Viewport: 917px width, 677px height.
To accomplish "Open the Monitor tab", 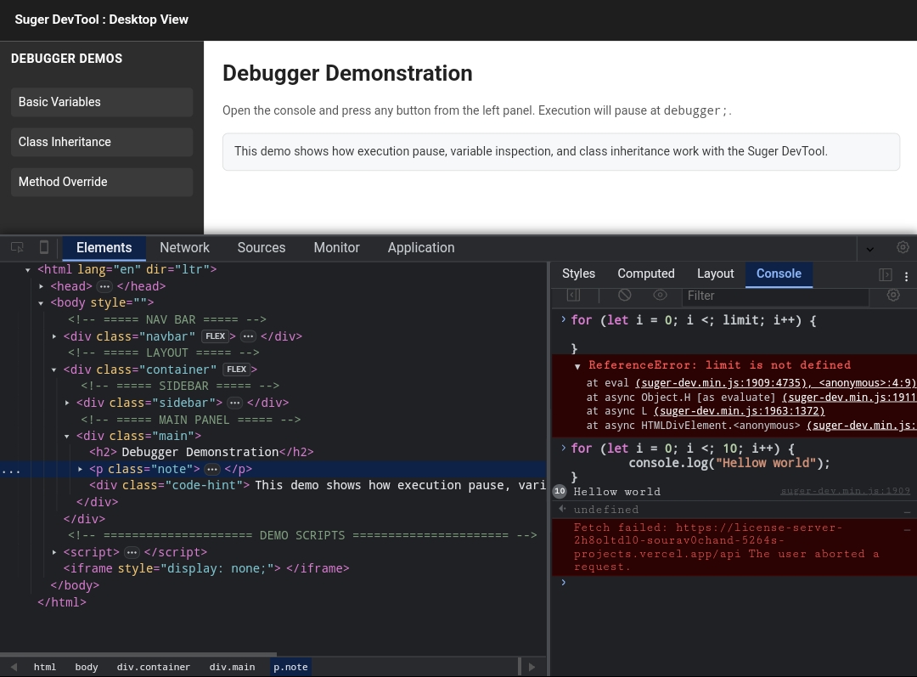I will point(337,247).
